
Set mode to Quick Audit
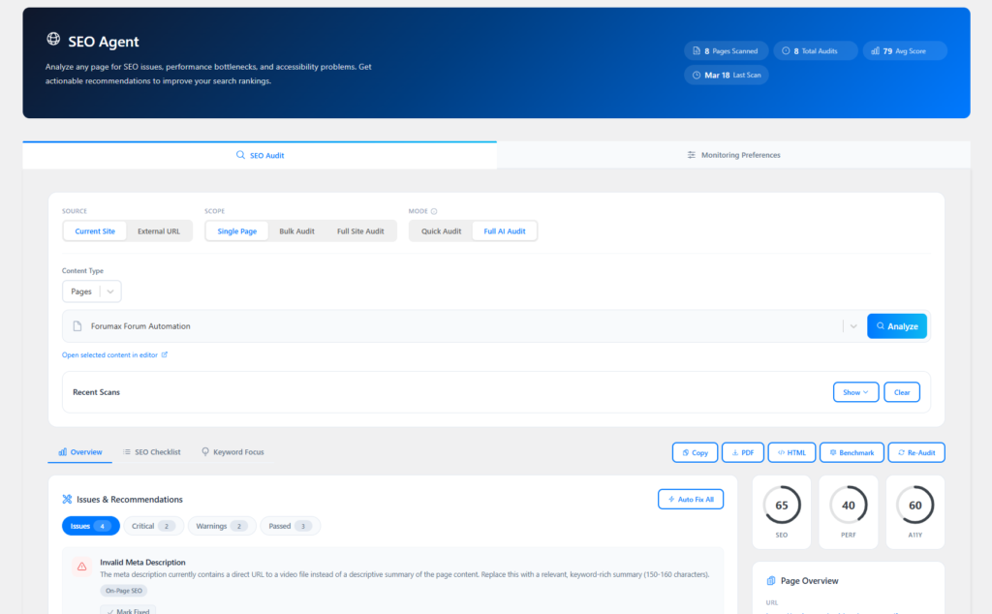click(441, 231)
